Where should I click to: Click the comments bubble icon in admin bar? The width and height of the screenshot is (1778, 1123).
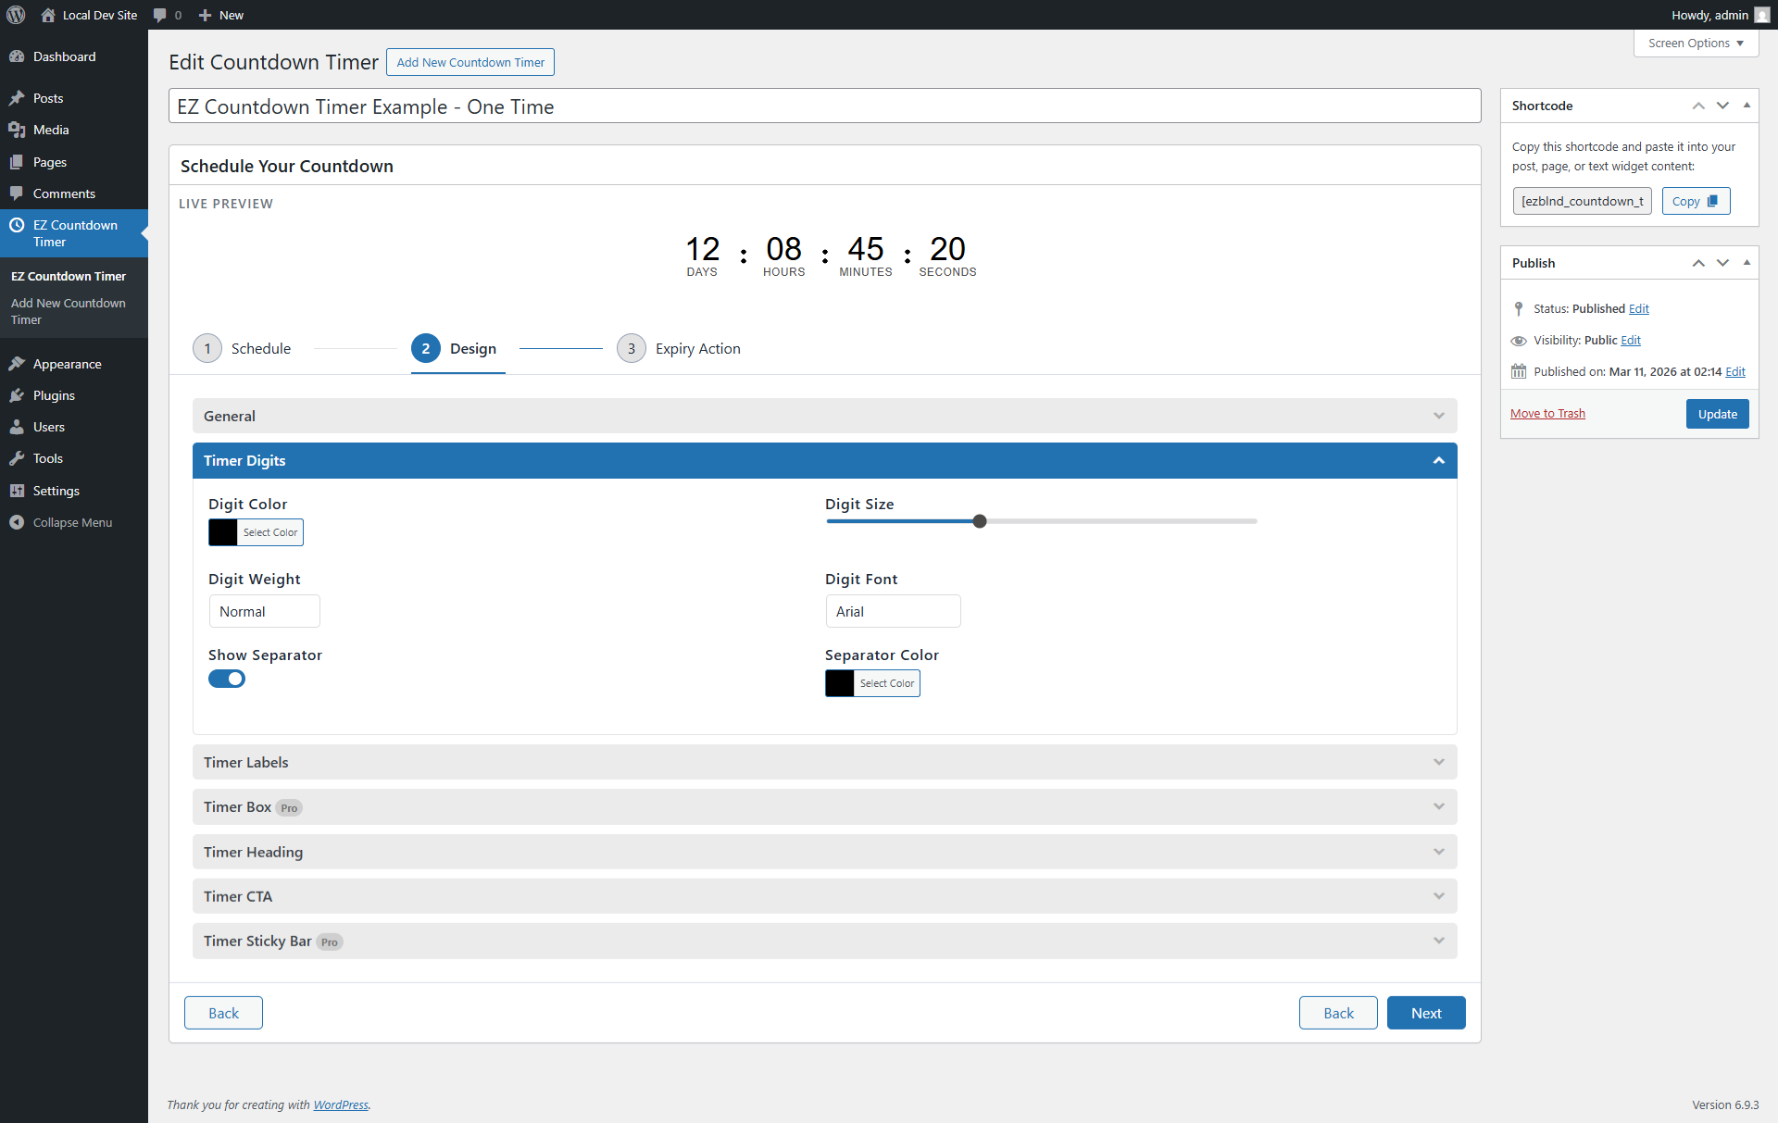(x=160, y=15)
